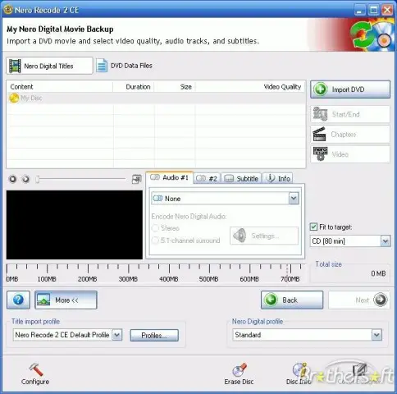Click the Import DVD green plus icon
This screenshot has width=397, height=394.
click(321, 89)
